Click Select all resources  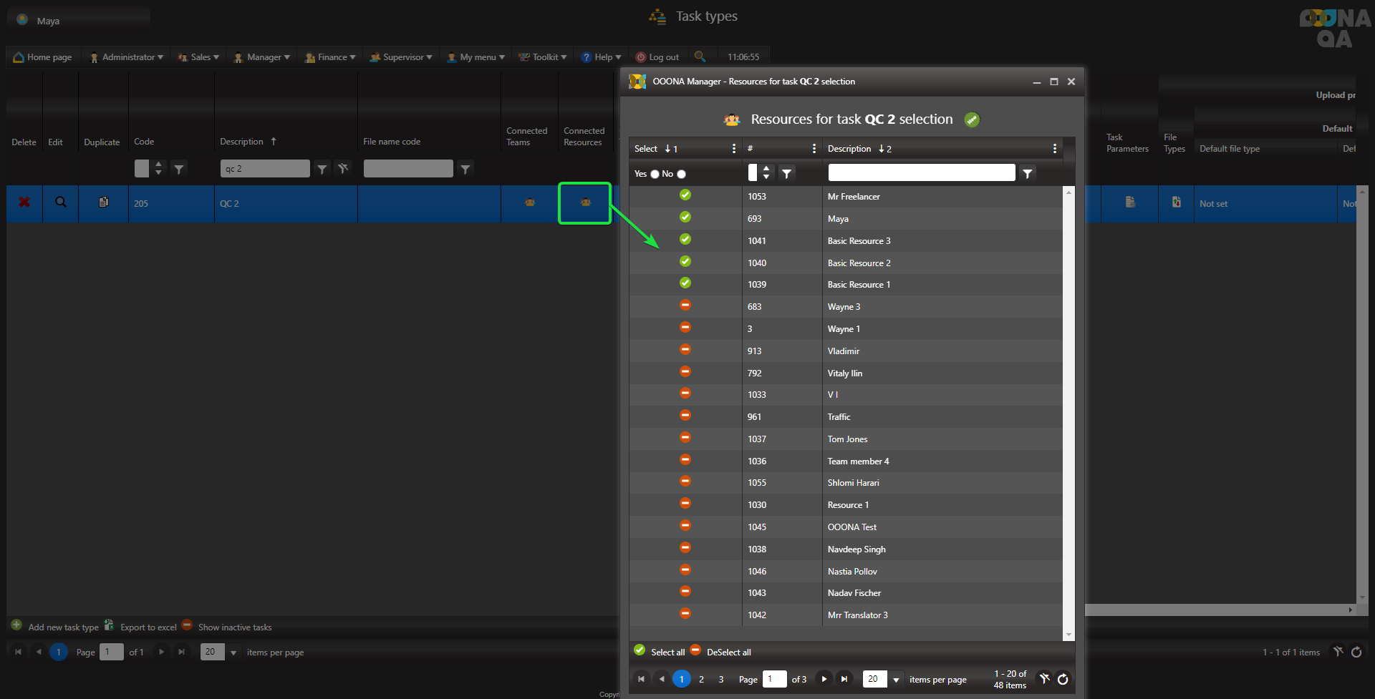667,652
